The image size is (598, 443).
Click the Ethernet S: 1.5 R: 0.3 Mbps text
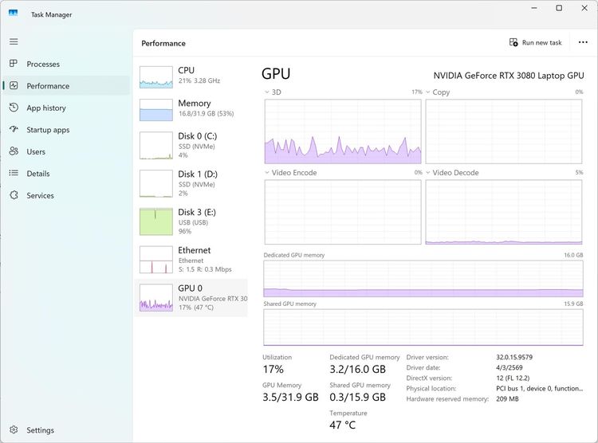point(205,269)
